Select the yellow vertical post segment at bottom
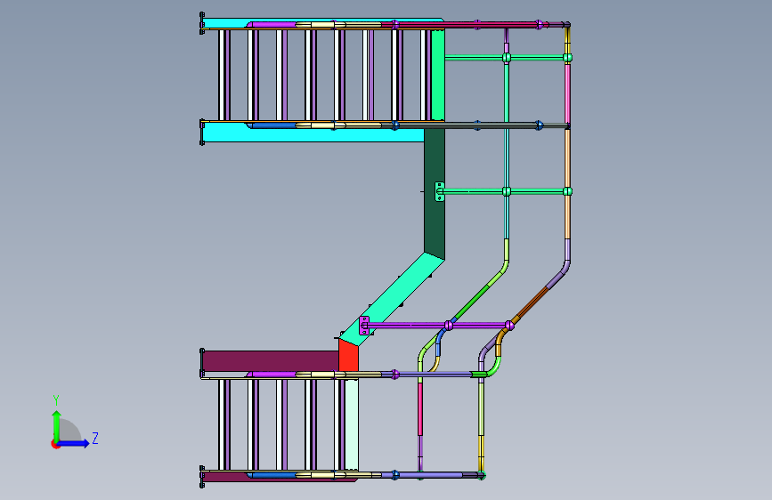This screenshot has height=500, width=772. 482,454
